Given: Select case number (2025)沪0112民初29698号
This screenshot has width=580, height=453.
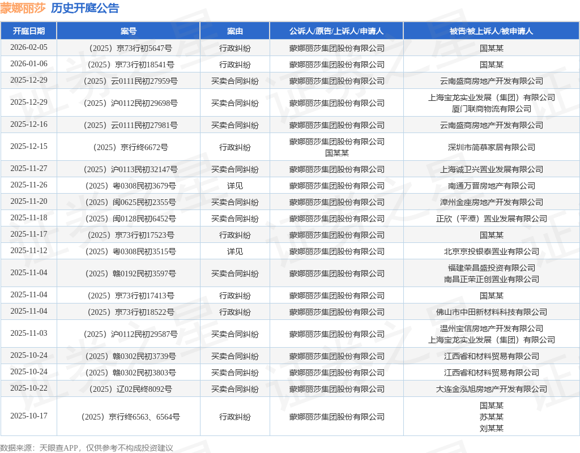Looking at the screenshot, I should click(129, 103).
